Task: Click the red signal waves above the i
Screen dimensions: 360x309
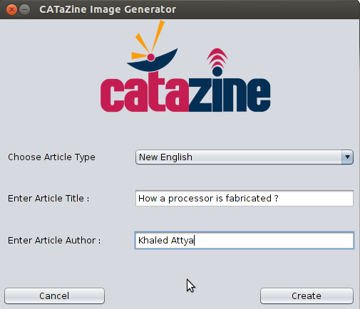Action: coord(217,57)
